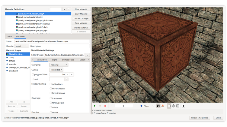The image size is (227, 127).
Task: Select the cube preview model icon
Action: coord(169,106)
